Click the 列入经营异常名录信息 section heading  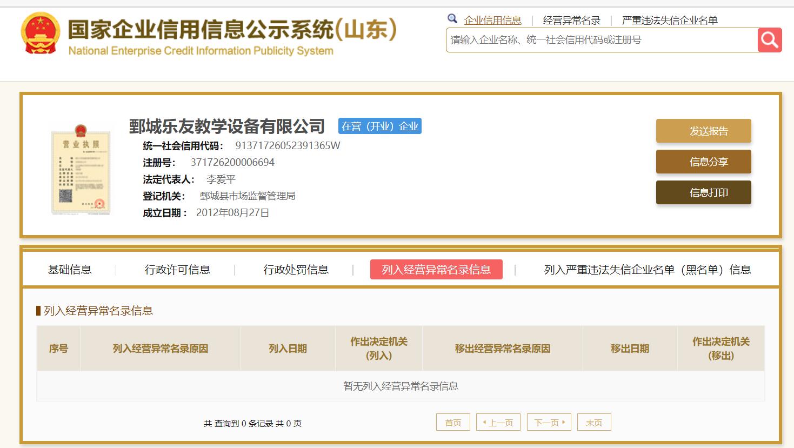point(98,311)
